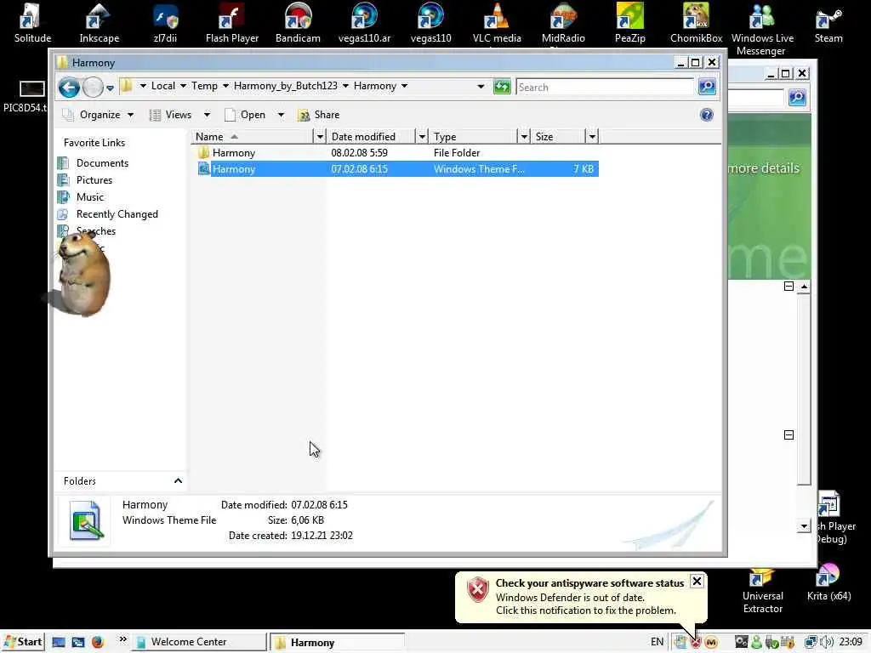
Task: Launch the MidRadio desktop shortcut
Action: (x=563, y=23)
